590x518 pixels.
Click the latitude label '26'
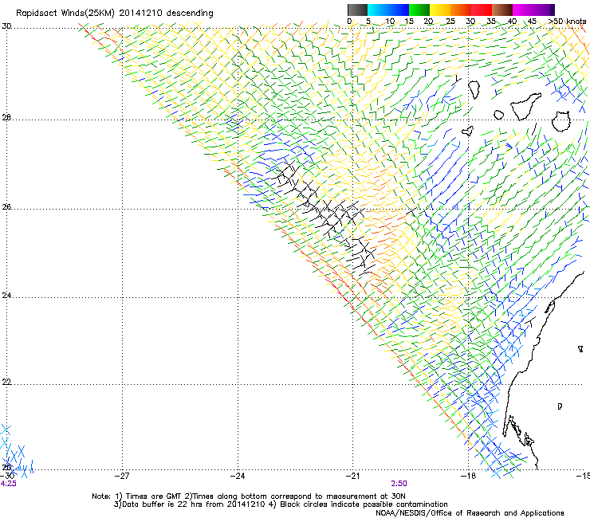(x=6, y=207)
